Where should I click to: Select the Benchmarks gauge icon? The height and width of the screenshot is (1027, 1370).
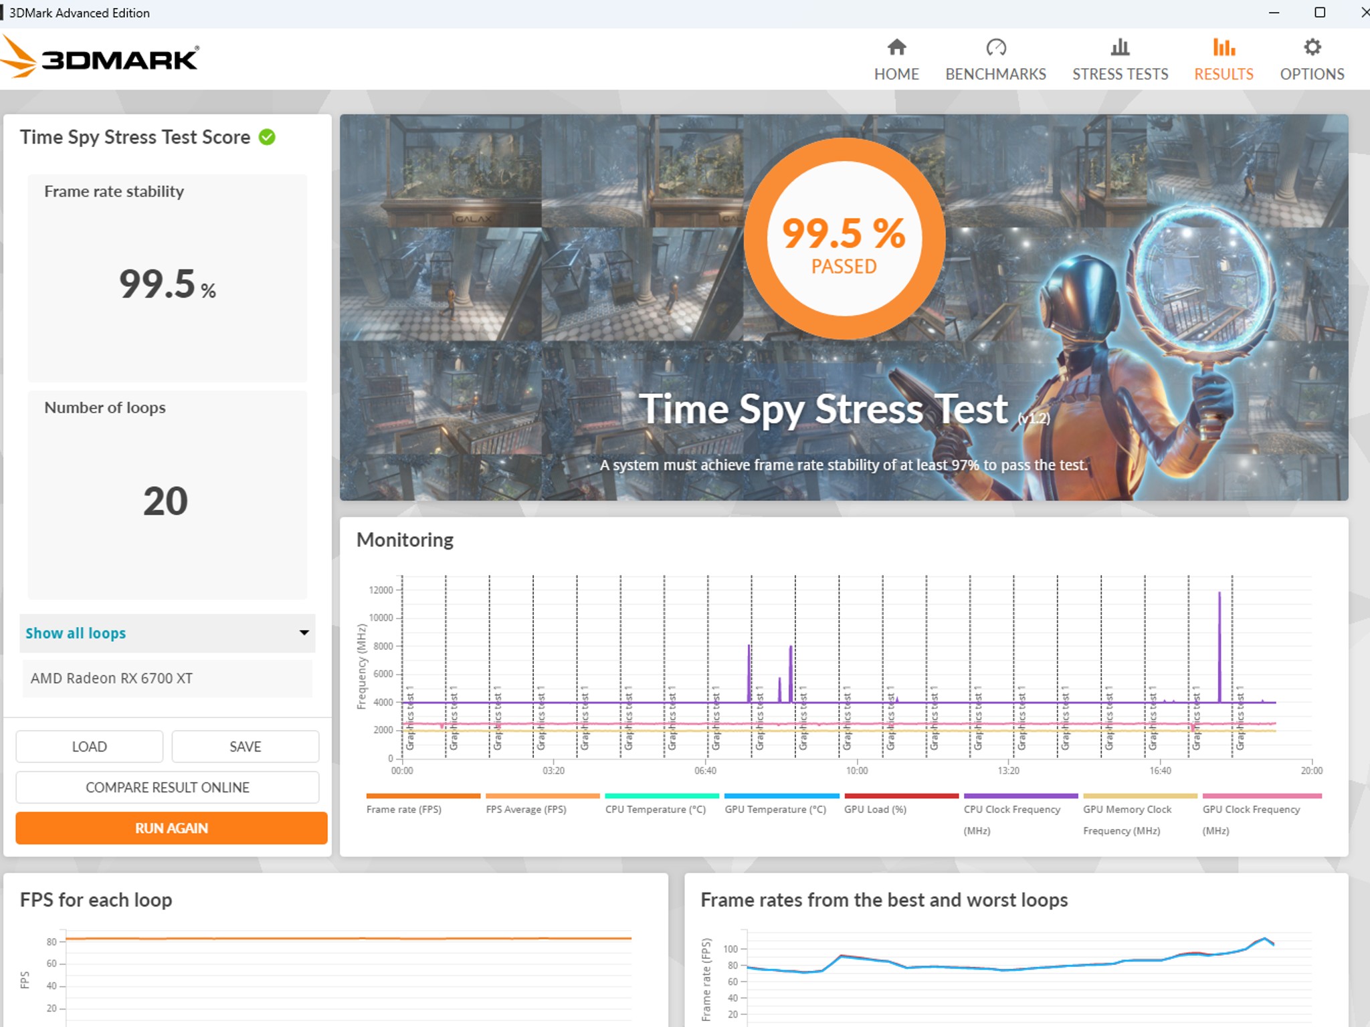[995, 47]
